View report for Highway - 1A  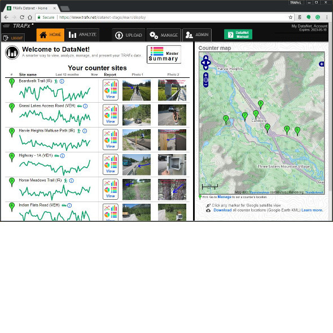[x=111, y=164]
